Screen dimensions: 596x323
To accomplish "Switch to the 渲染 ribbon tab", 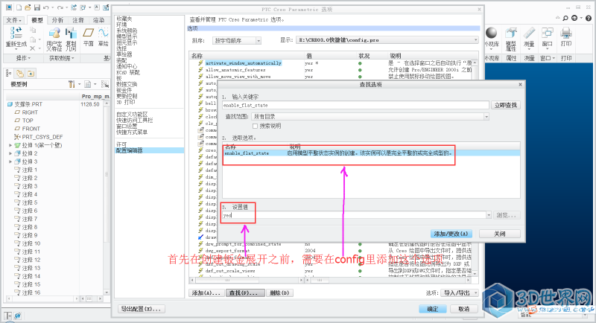I will coord(98,20).
